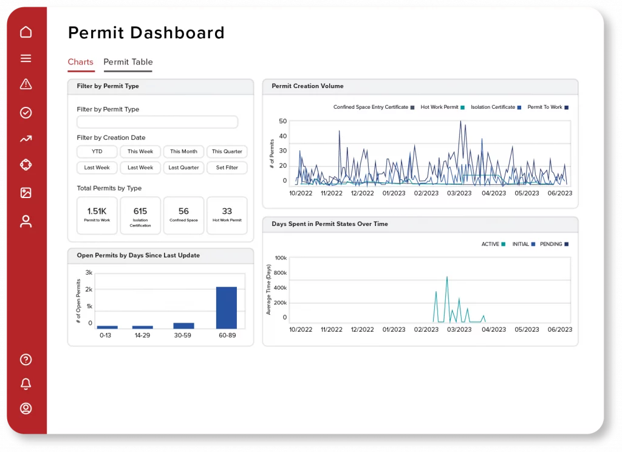Filter creation date by YTD
622x452 pixels.
97,151
